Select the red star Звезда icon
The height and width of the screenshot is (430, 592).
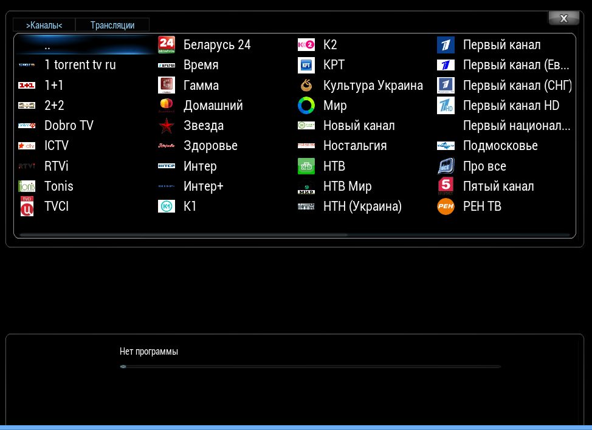(167, 126)
